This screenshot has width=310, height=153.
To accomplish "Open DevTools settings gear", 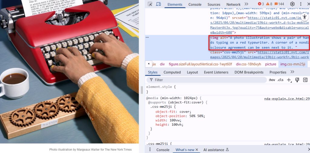I will pyautogui.click(x=292, y=4).
